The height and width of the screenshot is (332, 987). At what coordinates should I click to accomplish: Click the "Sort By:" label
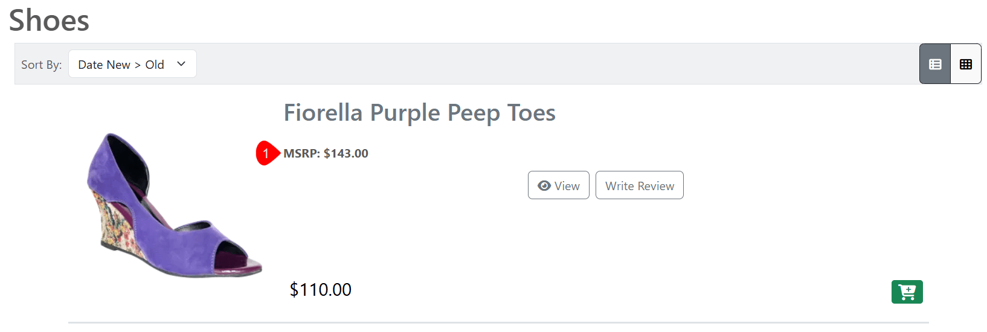(41, 65)
